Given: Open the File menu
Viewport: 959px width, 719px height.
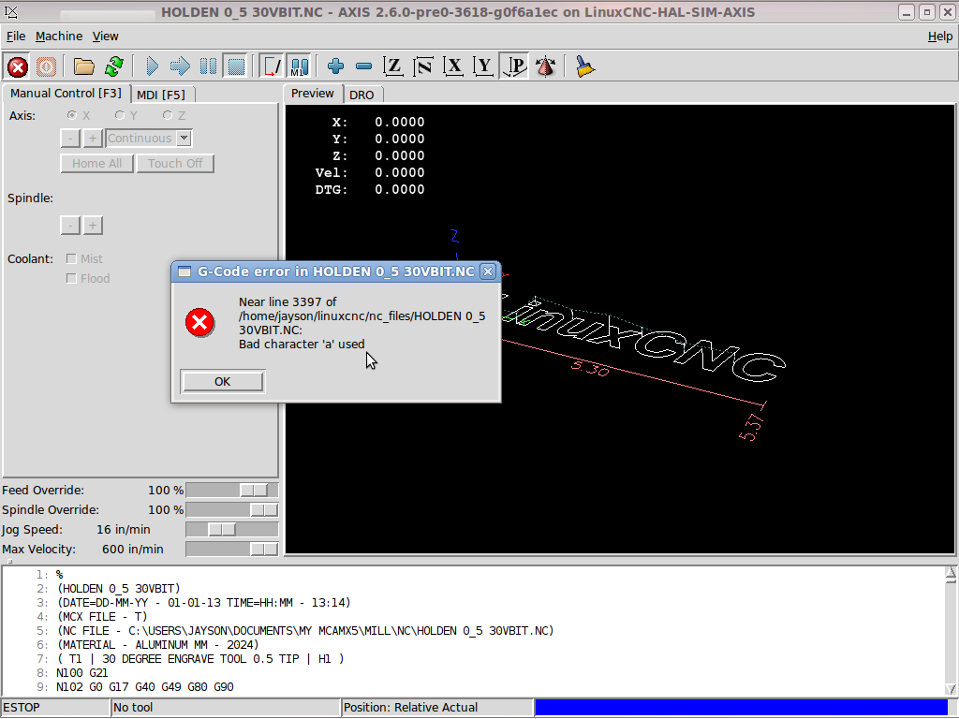Looking at the screenshot, I should pyautogui.click(x=16, y=37).
